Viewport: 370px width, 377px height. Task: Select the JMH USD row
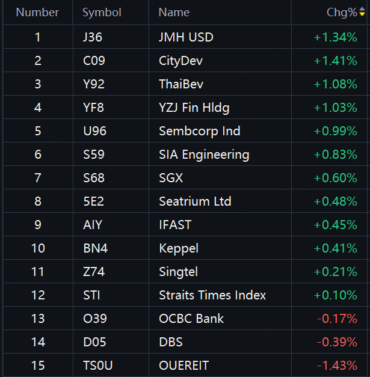click(x=186, y=37)
